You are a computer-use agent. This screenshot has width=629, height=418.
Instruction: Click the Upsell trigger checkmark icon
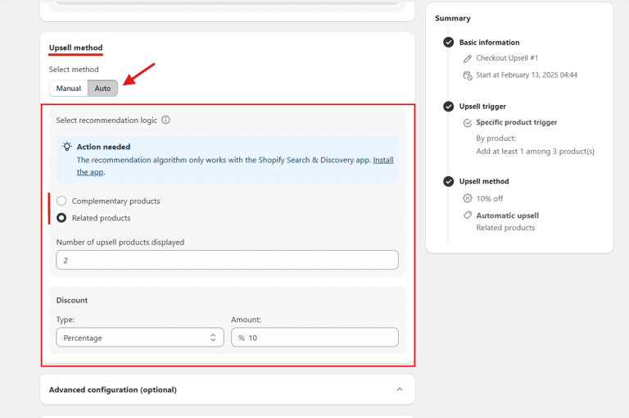[448, 107]
